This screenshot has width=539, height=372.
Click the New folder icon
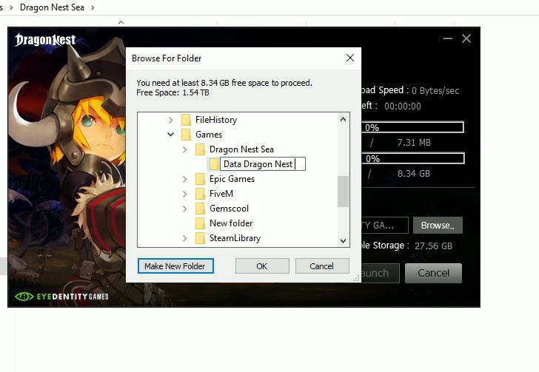(x=200, y=223)
